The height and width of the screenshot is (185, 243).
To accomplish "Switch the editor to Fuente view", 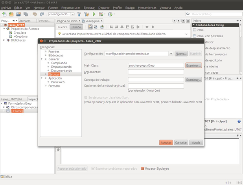I will point(63,27).
